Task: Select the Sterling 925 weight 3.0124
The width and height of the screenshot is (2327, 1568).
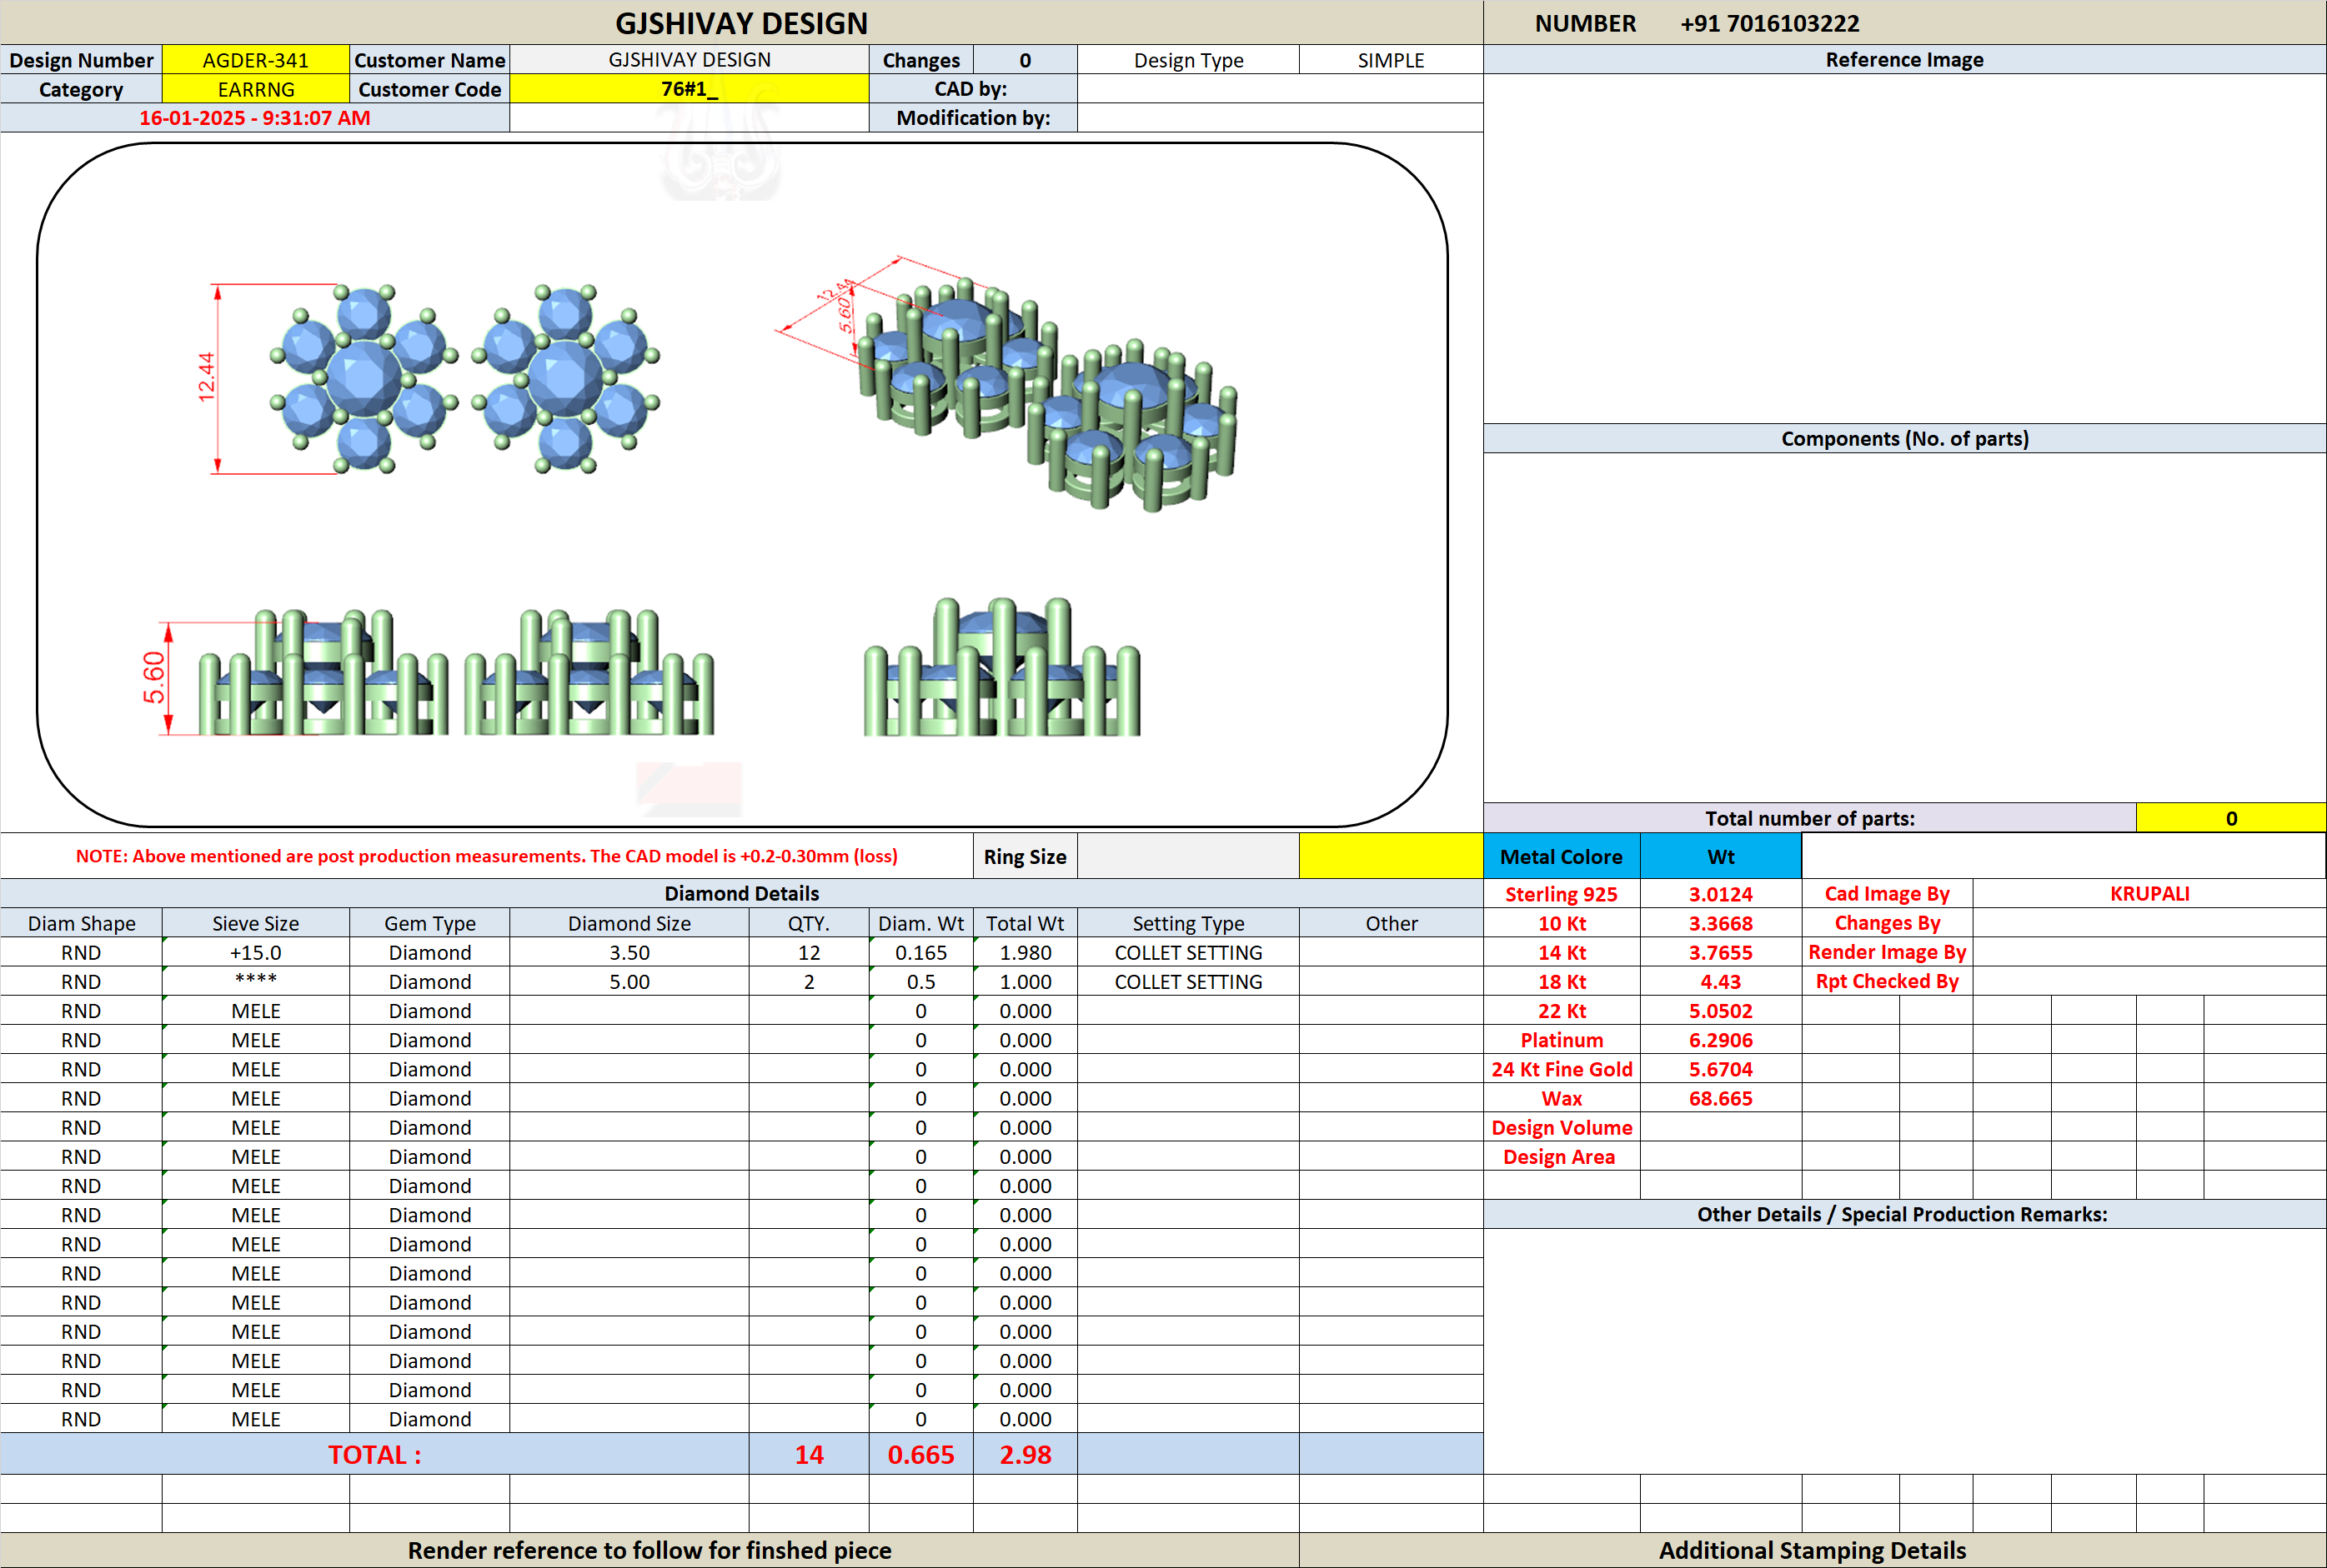Action: pyautogui.click(x=1721, y=894)
